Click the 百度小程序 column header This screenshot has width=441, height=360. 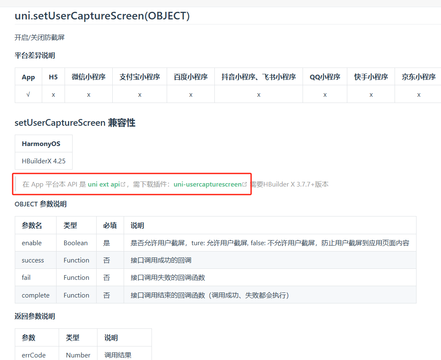pyautogui.click(x=191, y=77)
